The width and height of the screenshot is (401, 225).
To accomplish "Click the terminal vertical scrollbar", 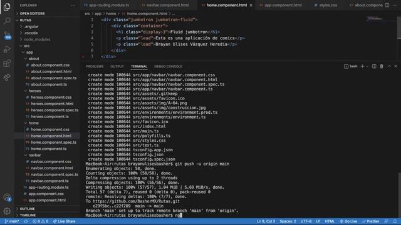I will click(x=399, y=195).
